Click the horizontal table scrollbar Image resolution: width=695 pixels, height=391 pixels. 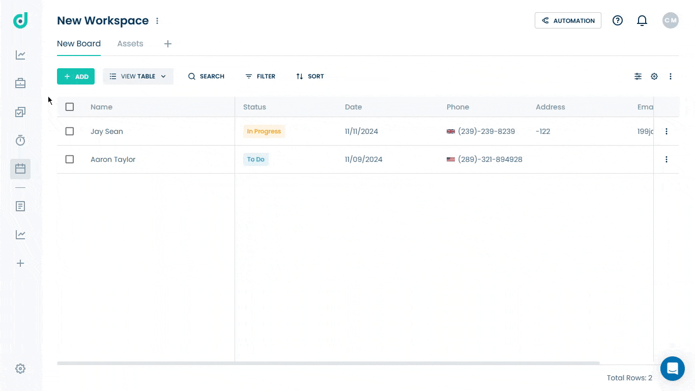click(x=328, y=363)
